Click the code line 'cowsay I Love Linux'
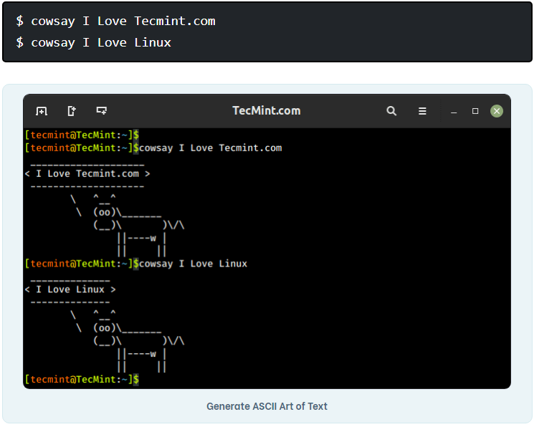 pos(100,42)
